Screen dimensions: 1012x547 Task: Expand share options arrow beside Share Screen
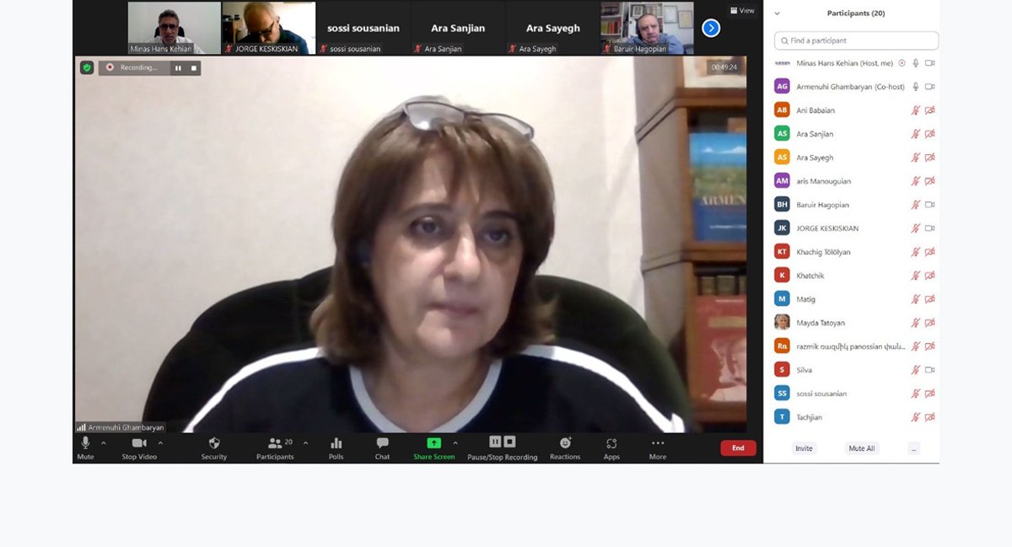pyautogui.click(x=455, y=442)
